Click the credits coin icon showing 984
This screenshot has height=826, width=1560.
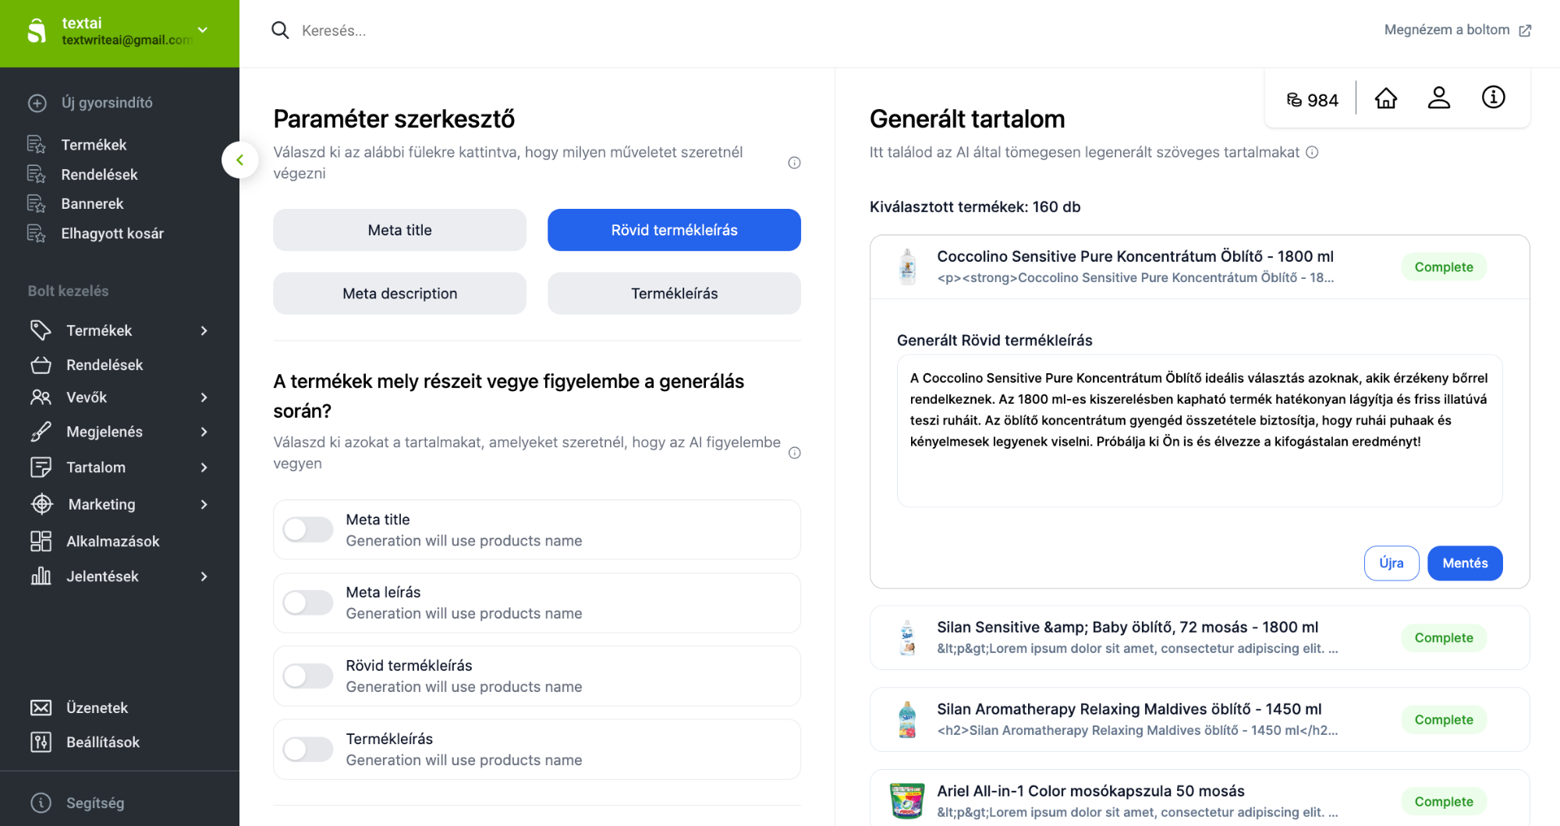(1294, 100)
